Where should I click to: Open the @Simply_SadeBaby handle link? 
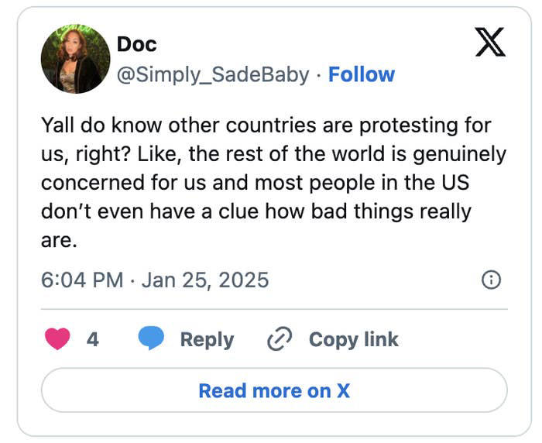(212, 74)
